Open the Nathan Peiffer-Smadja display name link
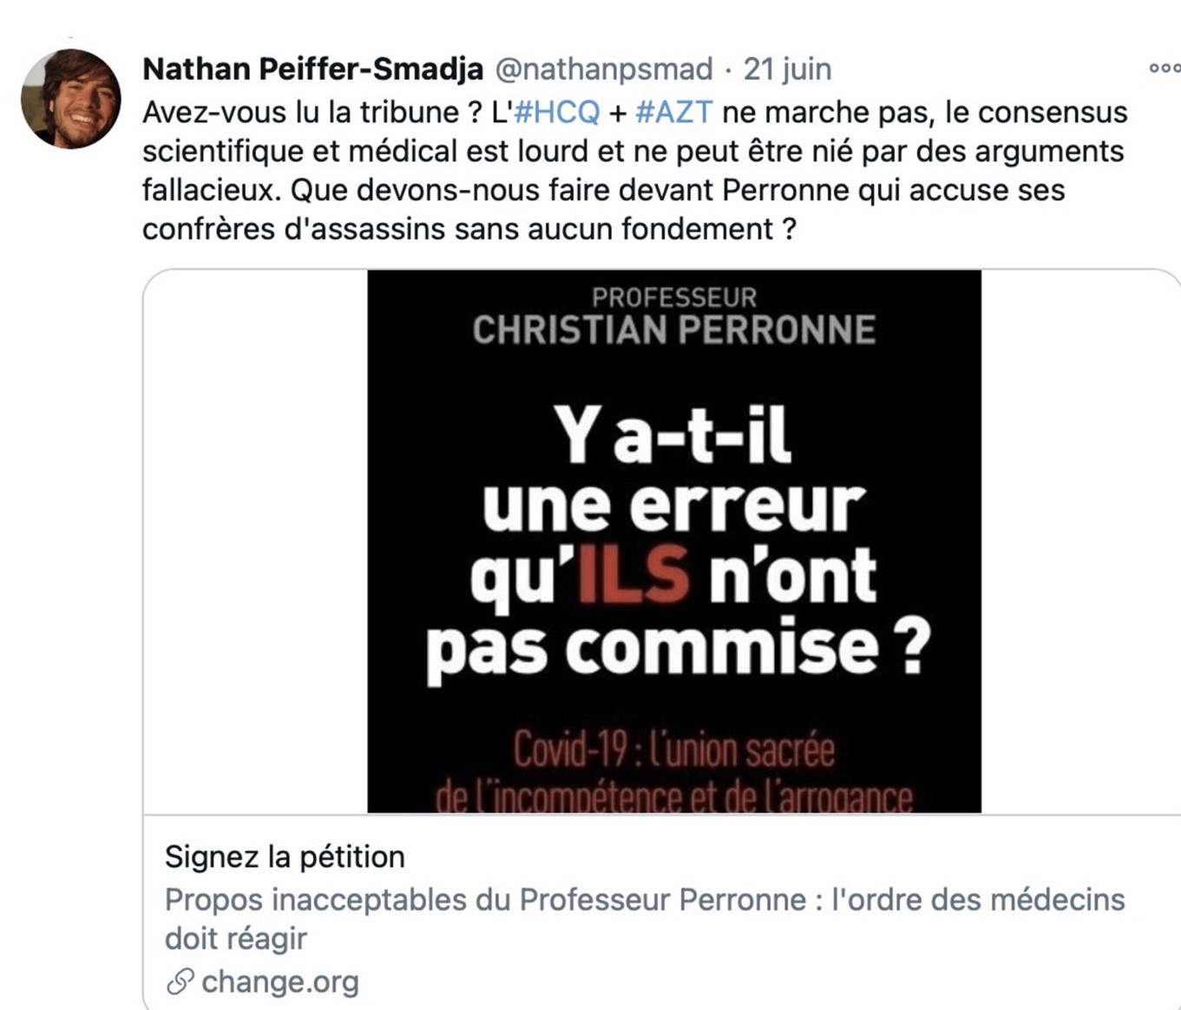The width and height of the screenshot is (1181, 1010). point(312,68)
